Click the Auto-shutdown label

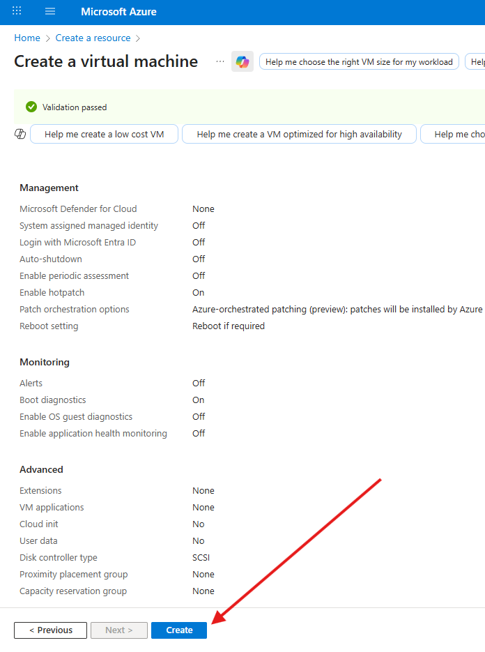(x=51, y=259)
